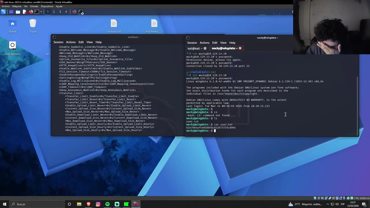Open View menu in wacky@wingdata terminal
The width and height of the screenshot is (370, 208).
click(223, 43)
